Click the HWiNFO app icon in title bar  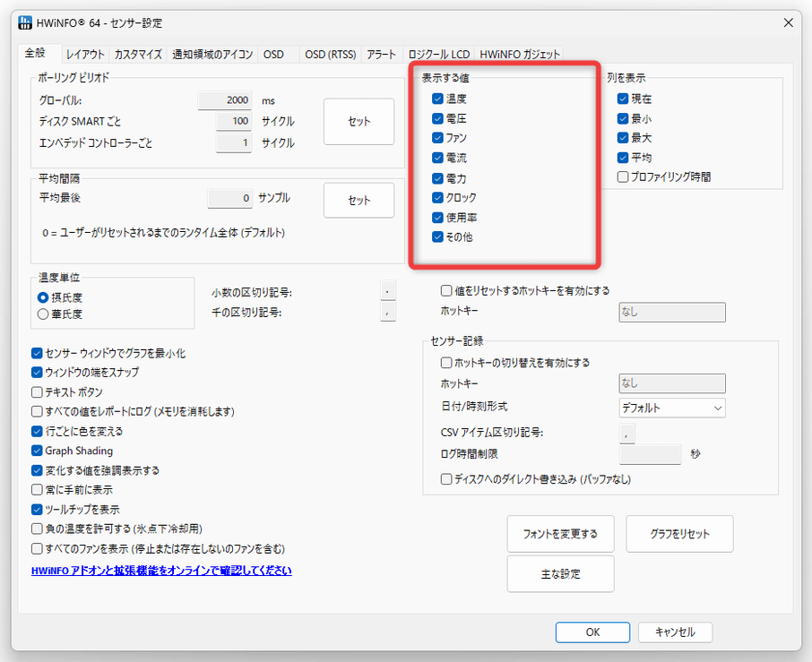point(25,22)
